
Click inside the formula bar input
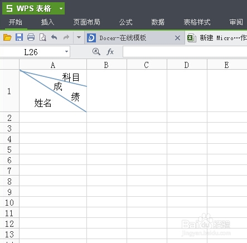[x=185, y=52]
